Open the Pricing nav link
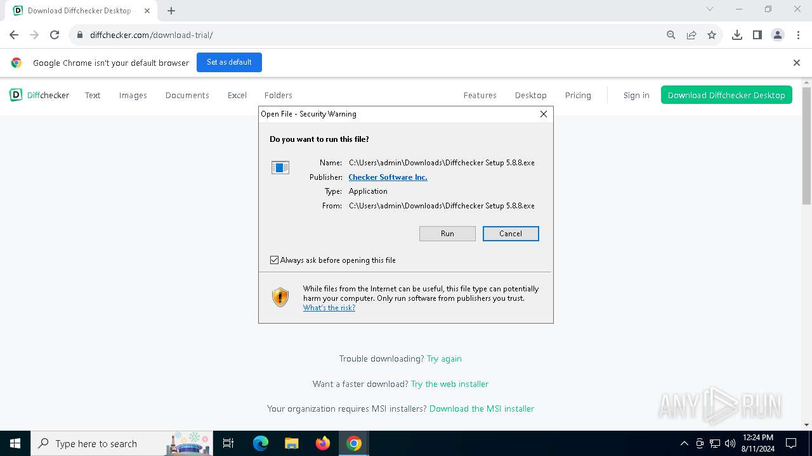This screenshot has height=456, width=812. (578, 95)
